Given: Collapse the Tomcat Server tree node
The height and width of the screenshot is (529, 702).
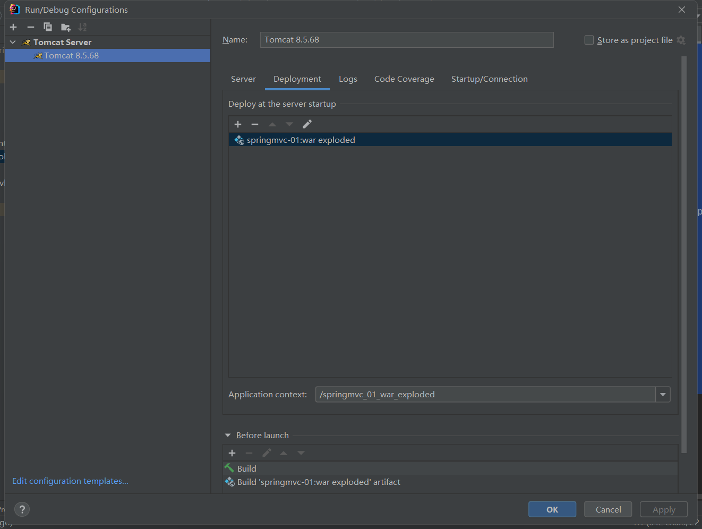Looking at the screenshot, I should [x=13, y=42].
